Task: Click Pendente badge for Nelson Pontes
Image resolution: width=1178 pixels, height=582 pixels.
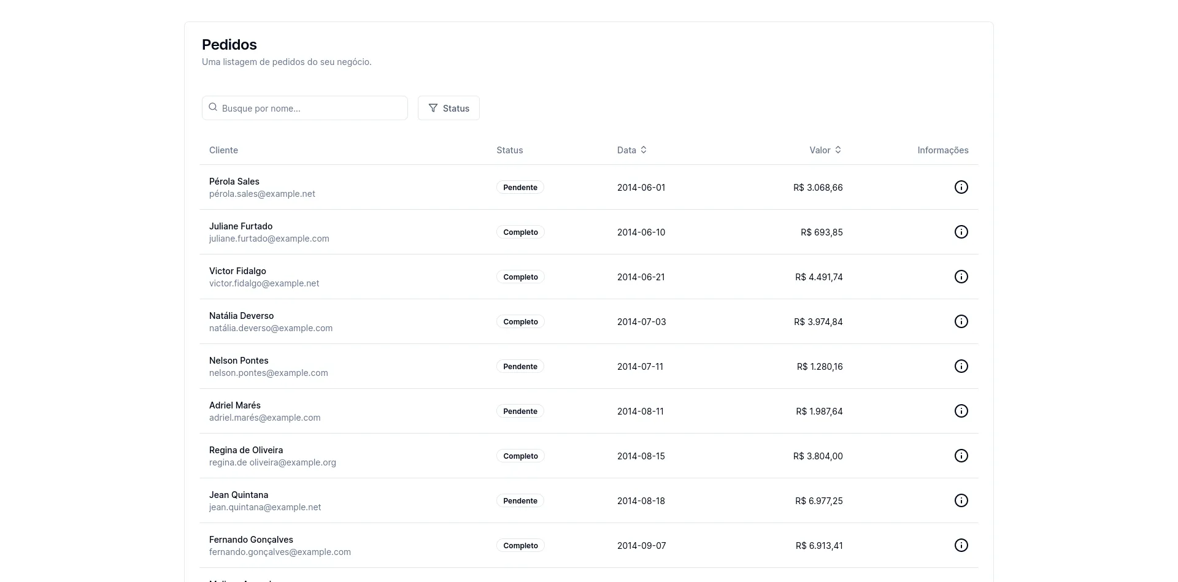Action: point(520,367)
